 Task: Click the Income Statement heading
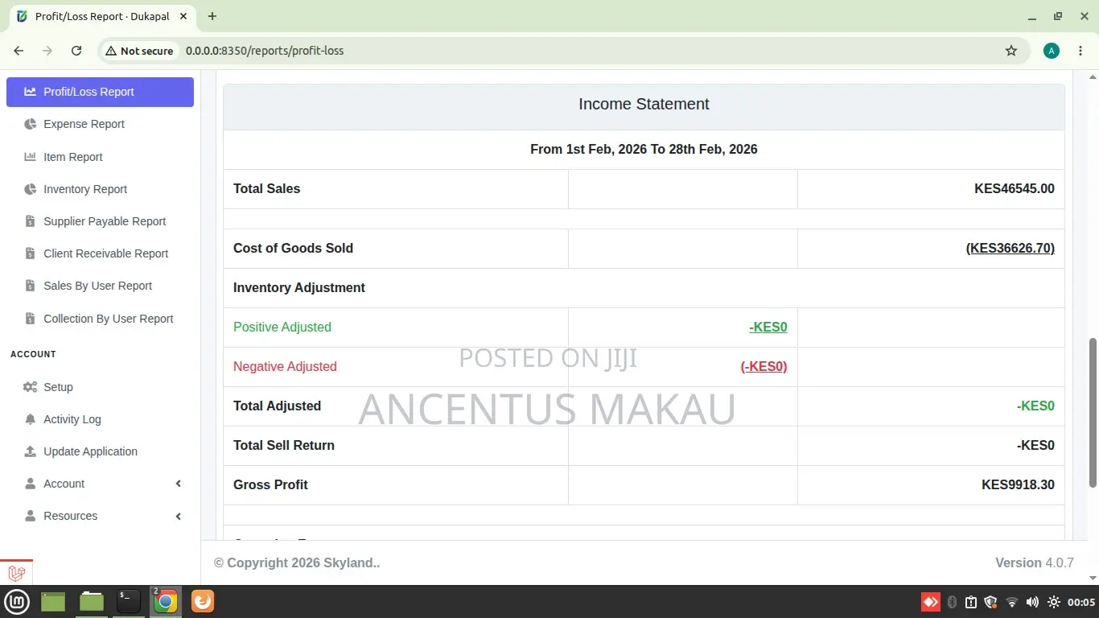644,104
